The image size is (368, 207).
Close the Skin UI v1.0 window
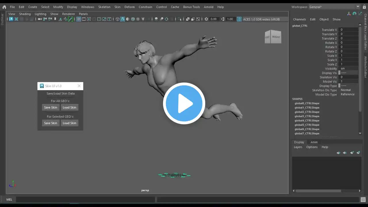(x=79, y=86)
